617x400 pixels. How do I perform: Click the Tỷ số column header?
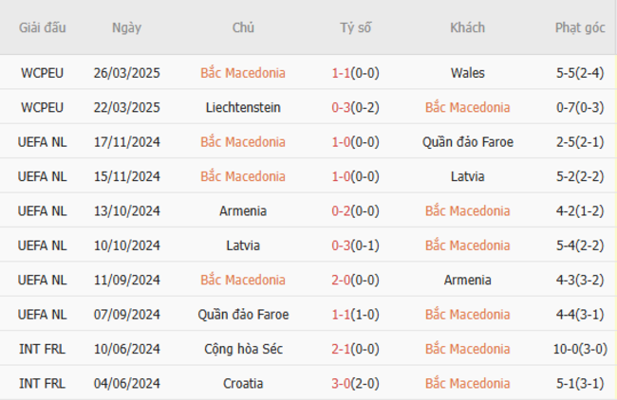pyautogui.click(x=356, y=27)
